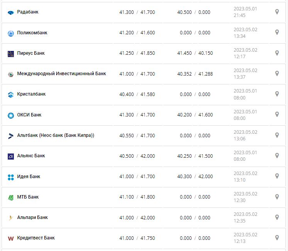The width and height of the screenshot is (288, 251).
Task: Click the МТБ Банк logo icon
Action: pyautogui.click(x=11, y=197)
